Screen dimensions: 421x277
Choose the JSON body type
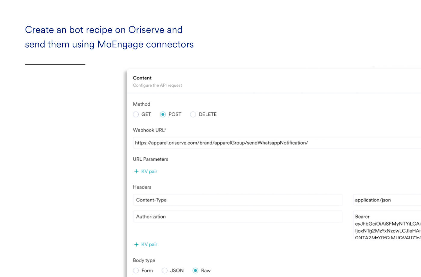[x=164, y=270]
